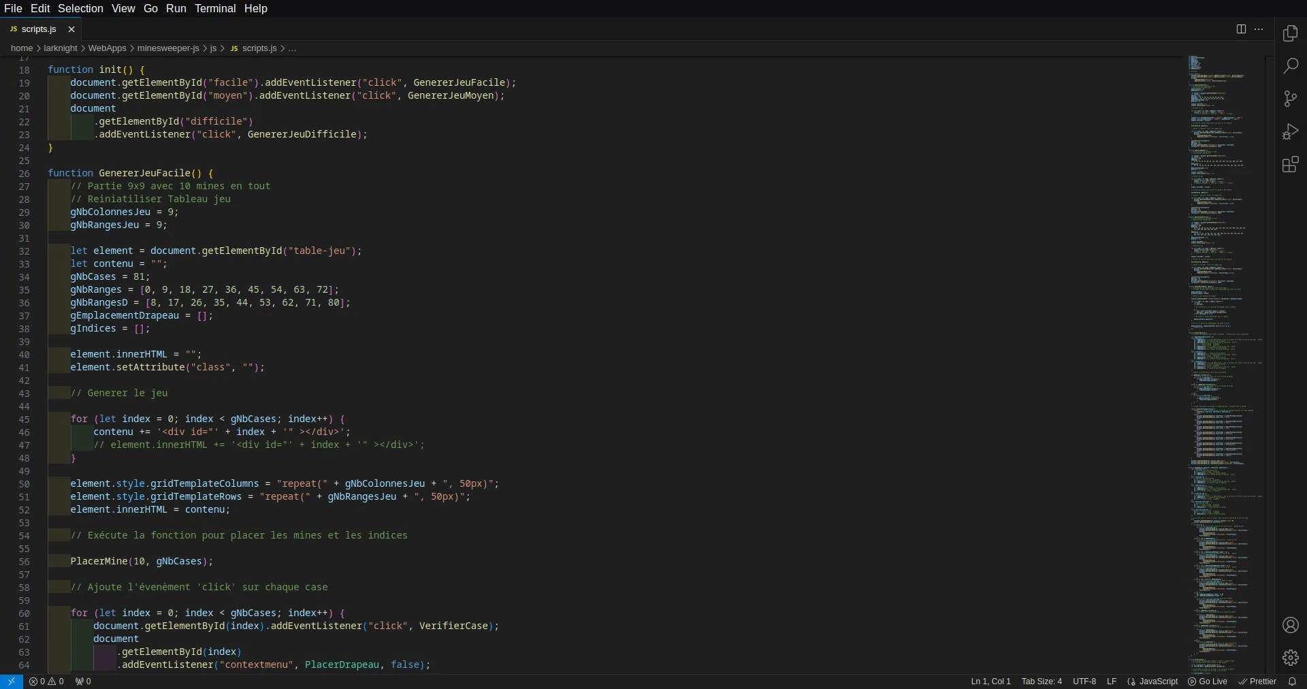
Task: Click 'PlacerMine(10, gNbCases);' call
Action: (x=142, y=561)
